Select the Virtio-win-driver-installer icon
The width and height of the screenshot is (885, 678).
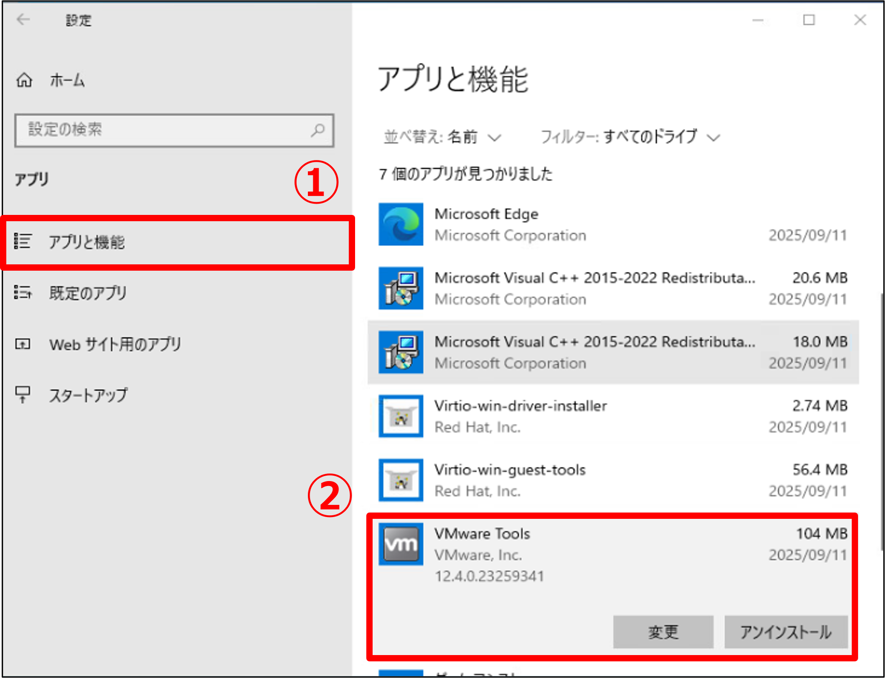pyautogui.click(x=400, y=416)
